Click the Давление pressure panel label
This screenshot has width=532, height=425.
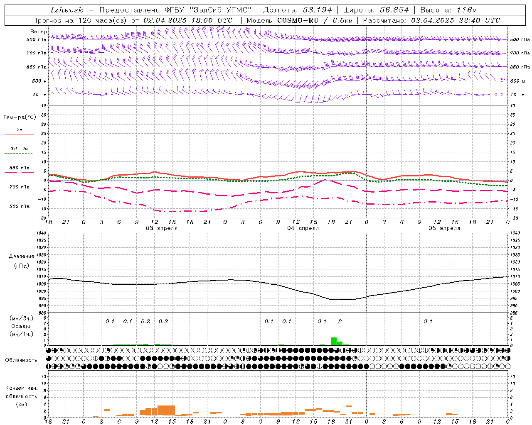[22, 256]
